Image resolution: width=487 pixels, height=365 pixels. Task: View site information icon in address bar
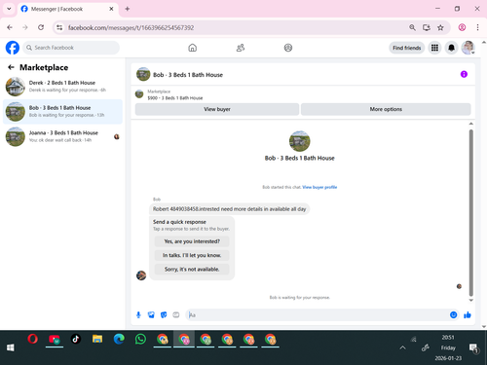coord(59,27)
